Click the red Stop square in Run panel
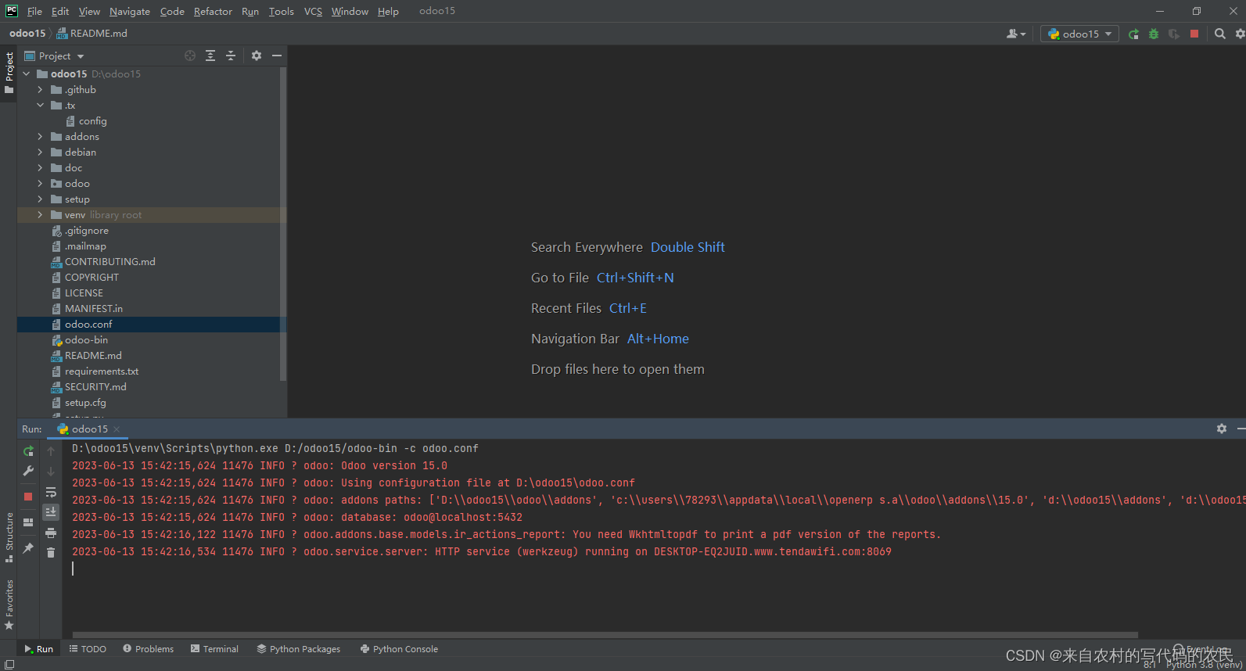1246x671 pixels. (x=28, y=497)
